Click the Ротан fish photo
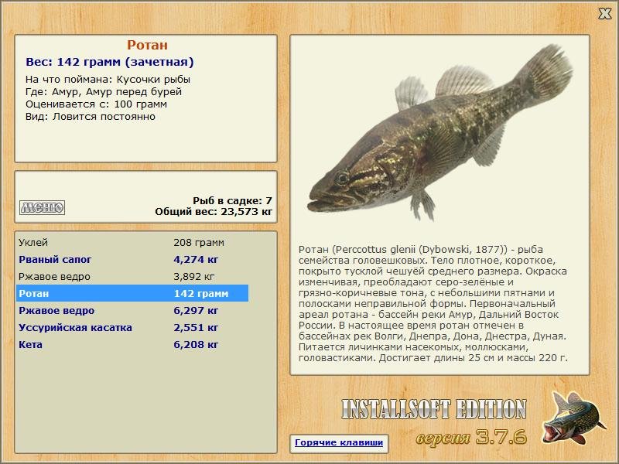Image resolution: width=619 pixels, height=464 pixels. click(439, 132)
